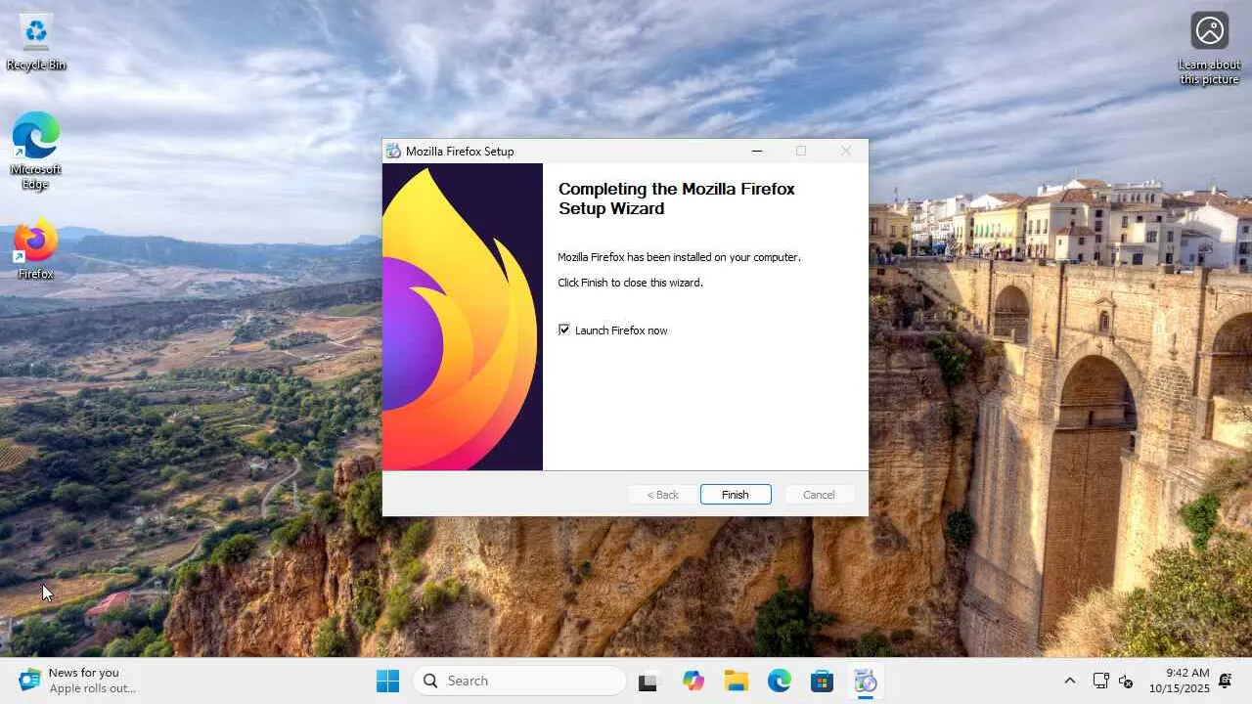The width and height of the screenshot is (1252, 704).
Task: Click the Learn about this picture icon
Action: click(1209, 49)
